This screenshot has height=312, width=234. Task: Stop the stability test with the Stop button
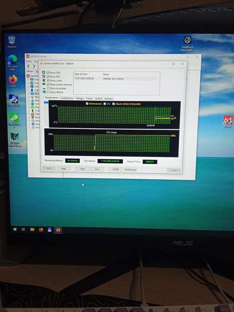(x=63, y=168)
